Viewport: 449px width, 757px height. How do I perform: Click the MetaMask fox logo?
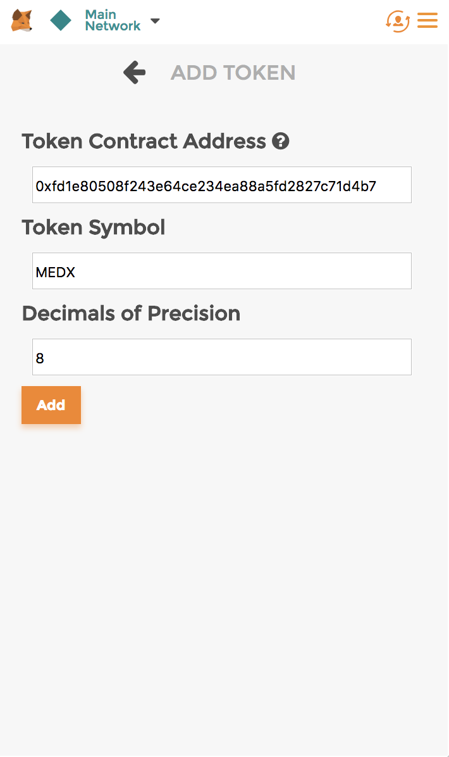22,21
